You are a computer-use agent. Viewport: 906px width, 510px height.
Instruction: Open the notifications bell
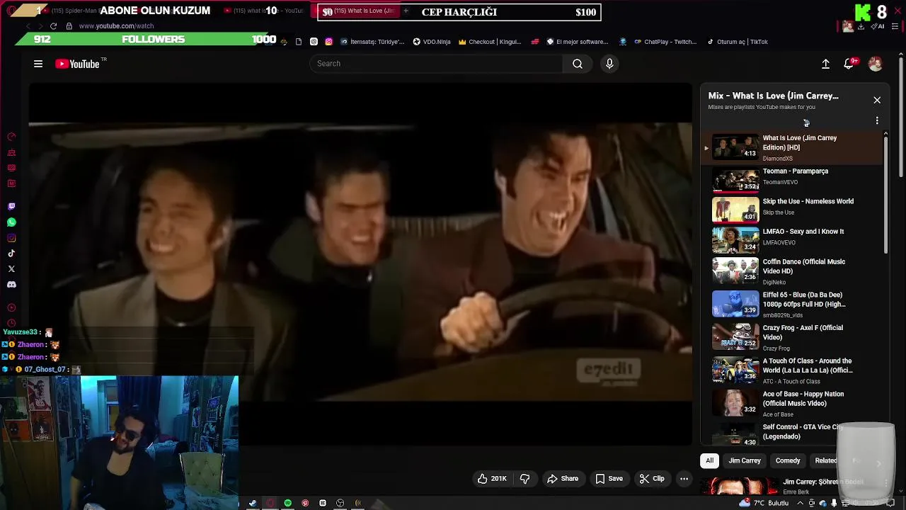click(849, 64)
